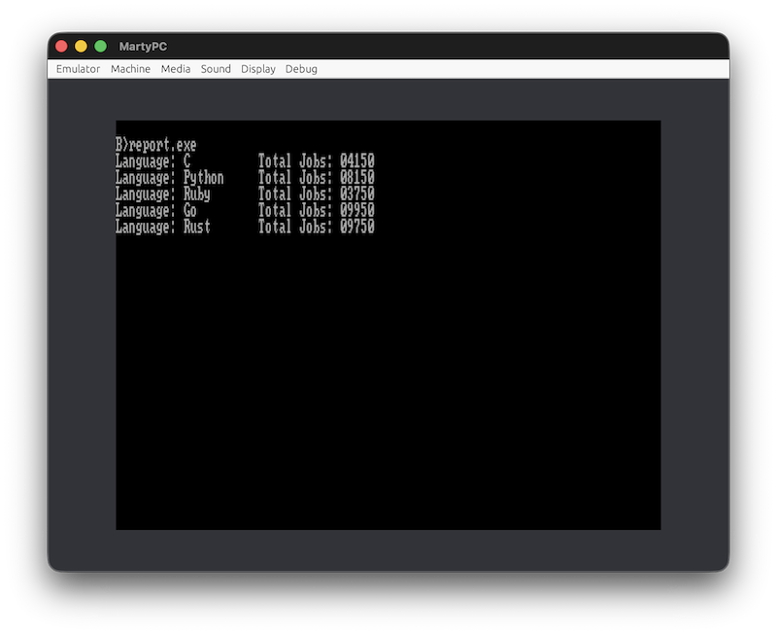777x635 pixels.
Task: Maximize the window using the green button
Action: [x=100, y=46]
